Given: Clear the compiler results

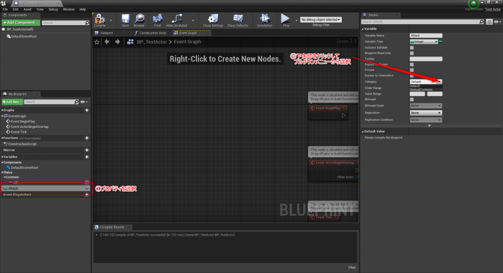Looking at the screenshot, I should (352, 268).
